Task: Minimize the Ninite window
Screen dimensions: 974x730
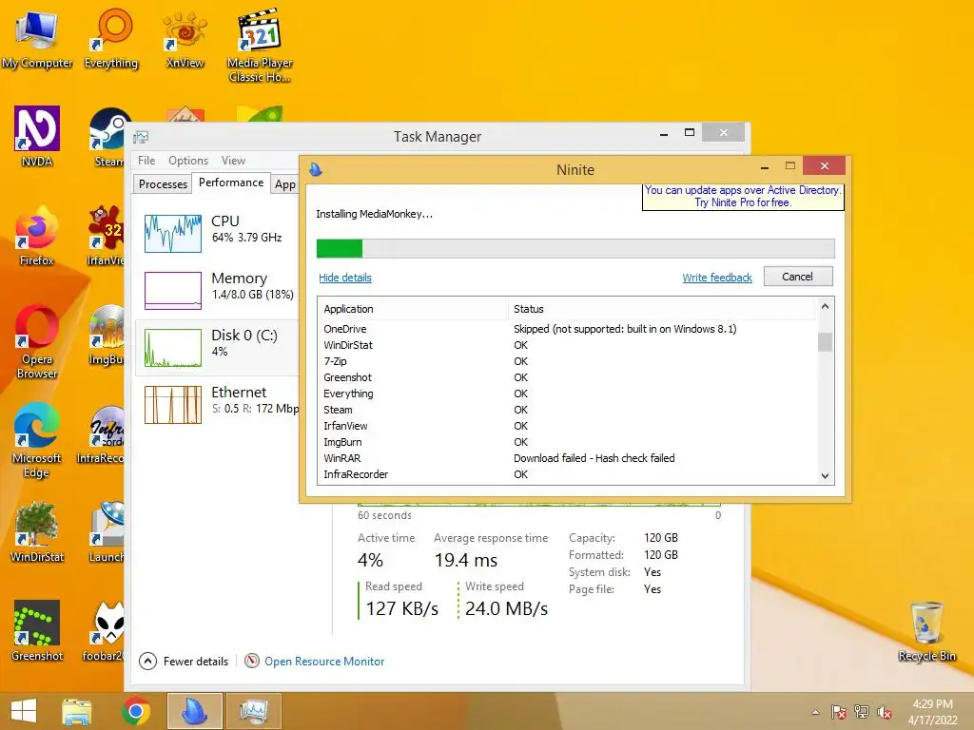Action: click(765, 166)
